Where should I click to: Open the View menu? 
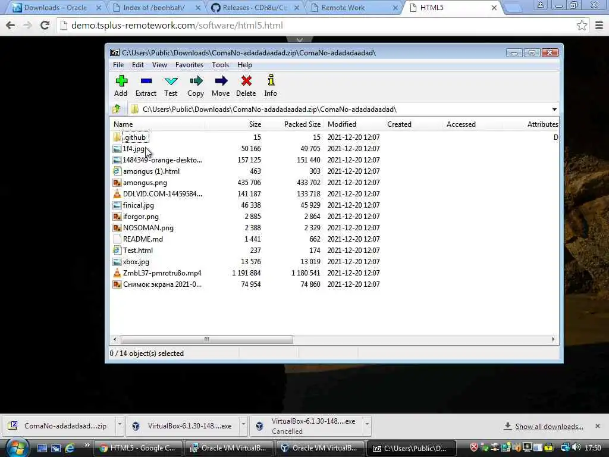(x=159, y=64)
